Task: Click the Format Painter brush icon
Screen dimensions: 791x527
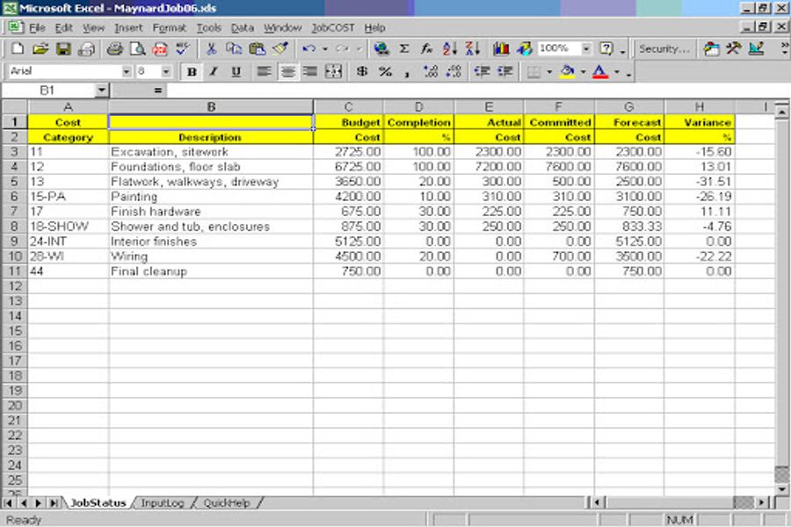Action: click(x=279, y=49)
